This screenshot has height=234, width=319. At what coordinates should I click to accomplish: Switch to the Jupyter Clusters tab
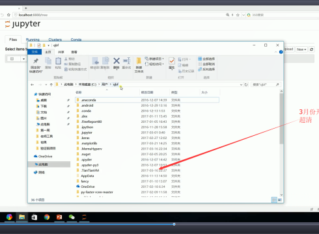click(x=55, y=40)
